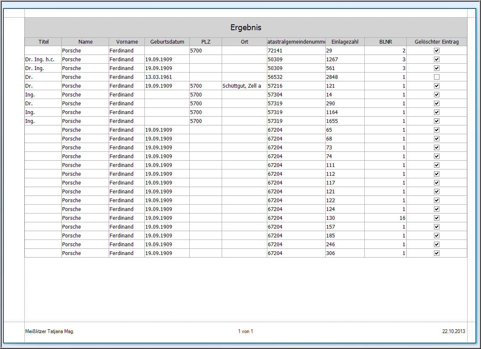481x349 pixels.
Task: Select the footer date 22.10.2013
Action: (453, 331)
